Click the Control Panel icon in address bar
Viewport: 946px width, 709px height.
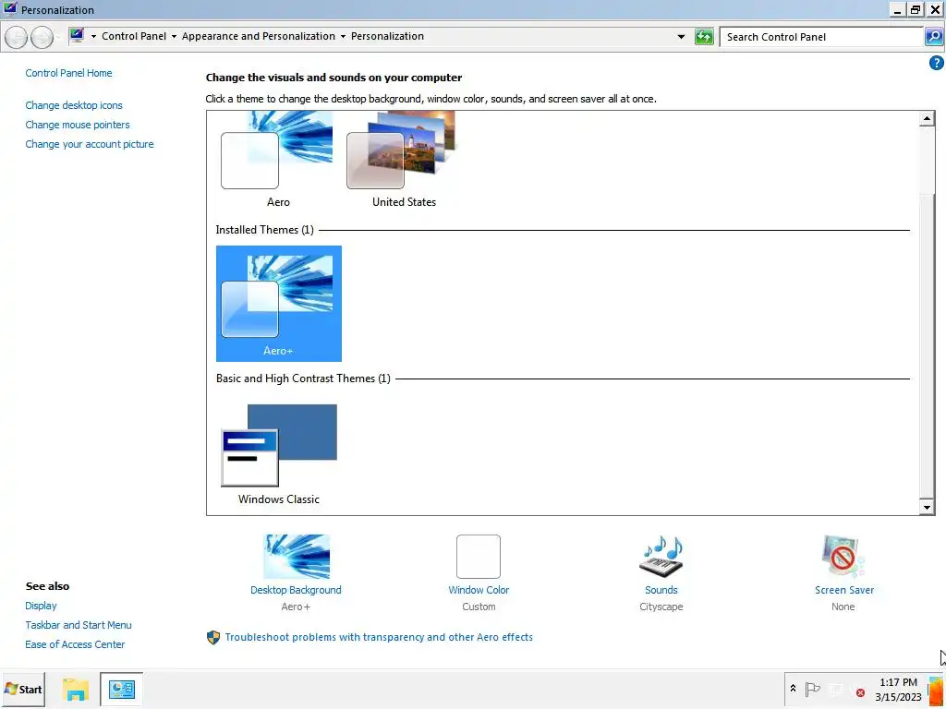point(77,36)
